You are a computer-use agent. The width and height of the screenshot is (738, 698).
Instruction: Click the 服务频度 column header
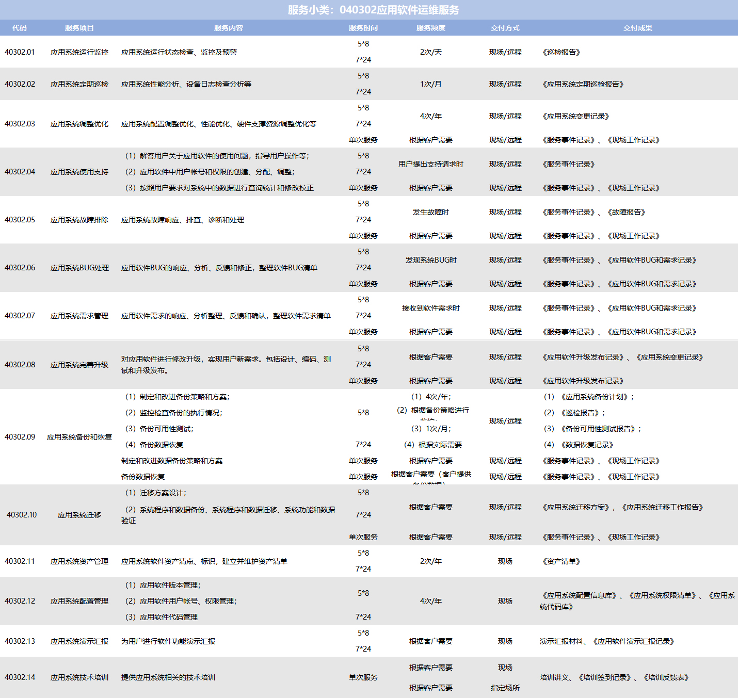click(430, 28)
